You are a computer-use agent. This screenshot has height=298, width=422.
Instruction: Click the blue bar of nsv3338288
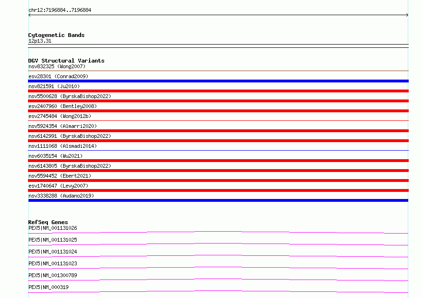[x=218, y=200]
